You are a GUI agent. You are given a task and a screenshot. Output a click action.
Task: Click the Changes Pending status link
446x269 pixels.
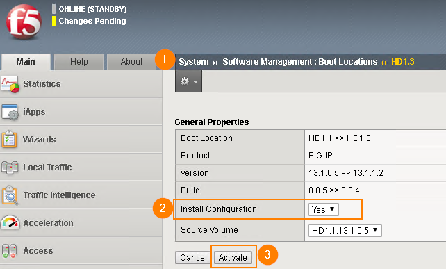92,21
